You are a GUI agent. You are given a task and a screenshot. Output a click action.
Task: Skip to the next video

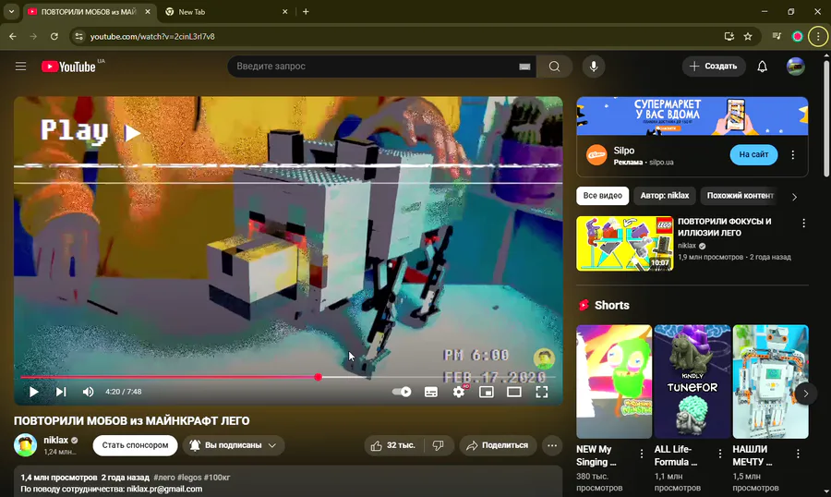[x=61, y=392]
